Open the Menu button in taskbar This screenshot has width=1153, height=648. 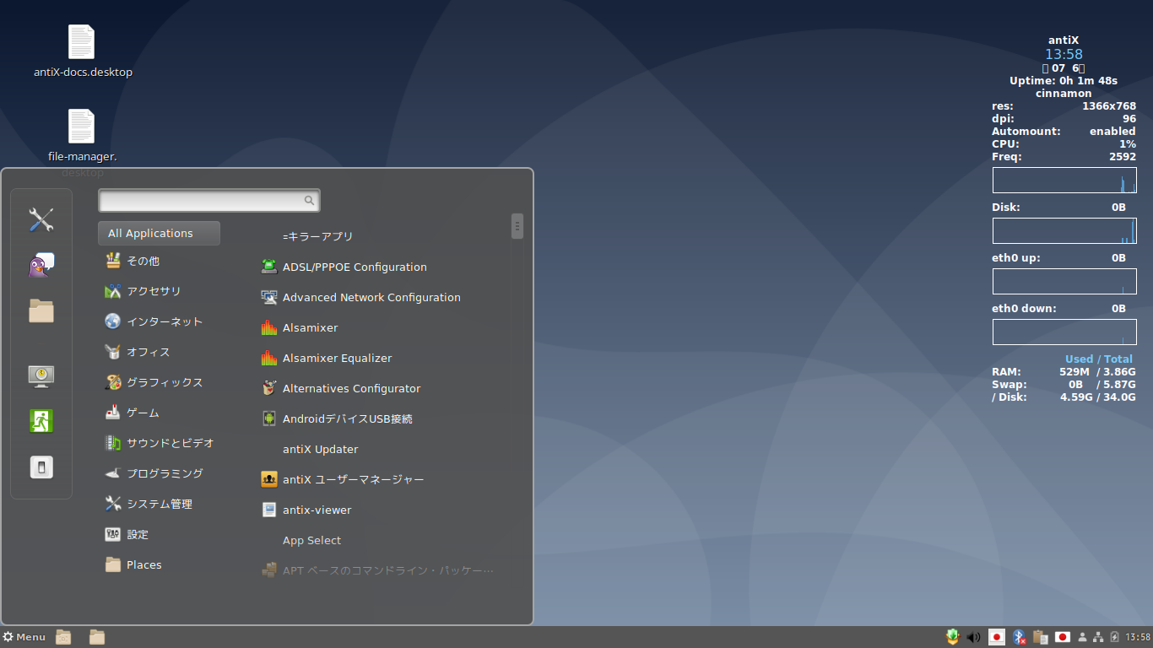24,637
